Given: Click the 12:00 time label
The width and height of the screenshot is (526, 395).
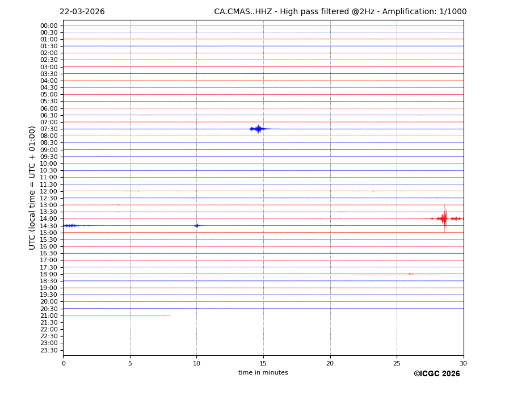Looking at the screenshot, I should (x=49, y=191).
